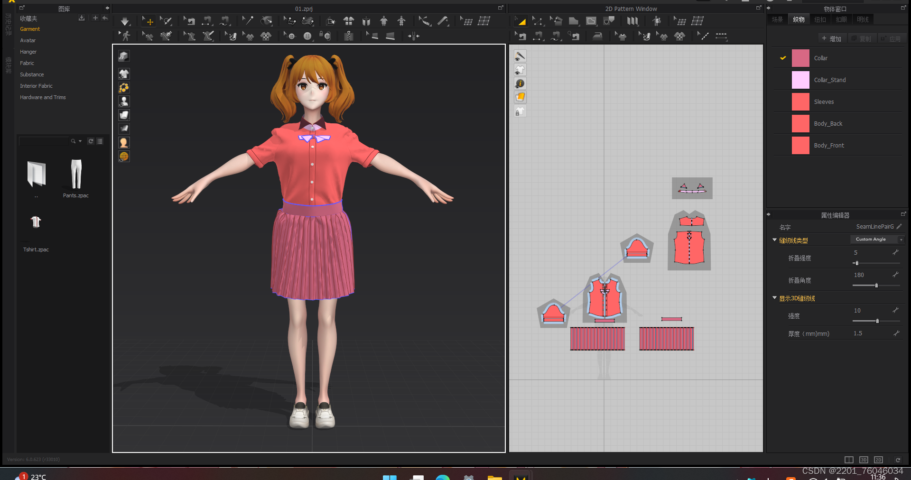This screenshot has height=480, width=911.
Task: Toggle pattern visibility eye icon in 2D window
Action: pyautogui.click(x=520, y=70)
